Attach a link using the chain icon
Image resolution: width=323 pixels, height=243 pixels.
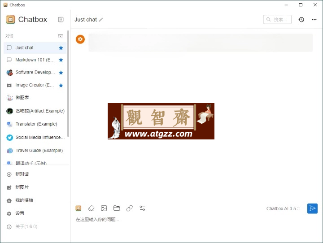click(x=129, y=208)
